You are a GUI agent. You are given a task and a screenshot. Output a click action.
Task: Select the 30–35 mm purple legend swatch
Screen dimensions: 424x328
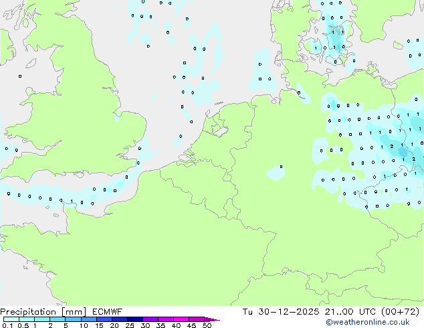pos(150,319)
